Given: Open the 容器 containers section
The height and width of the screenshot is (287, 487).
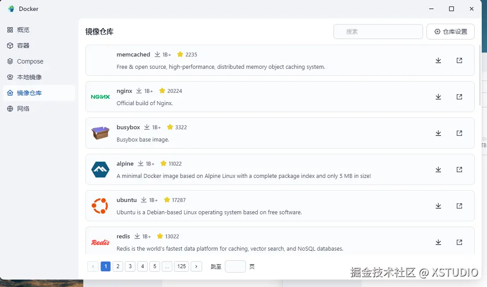Looking at the screenshot, I should (39, 46).
